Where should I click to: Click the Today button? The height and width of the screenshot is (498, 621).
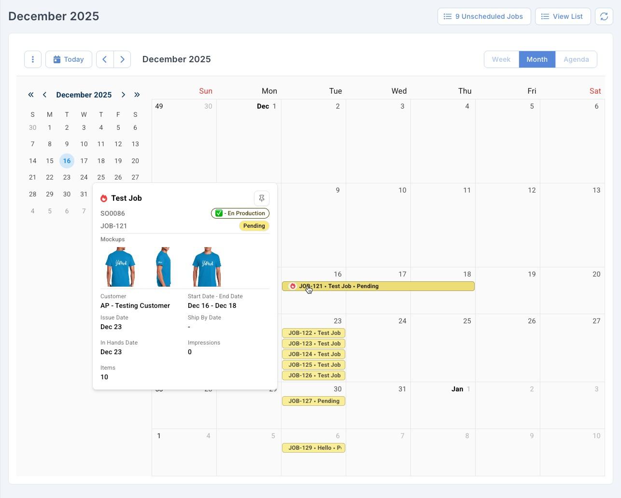[x=69, y=59]
